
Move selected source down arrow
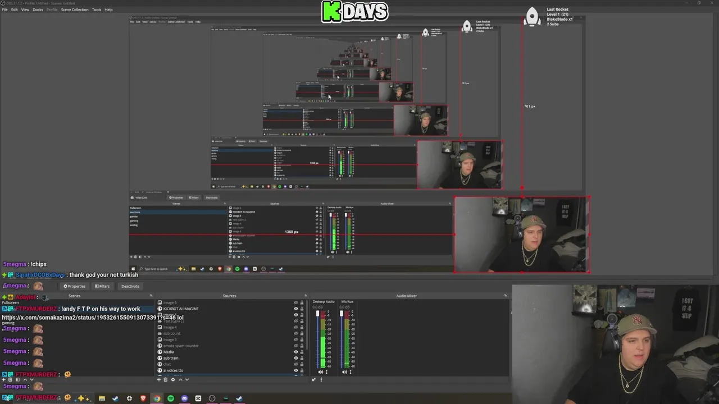187,379
